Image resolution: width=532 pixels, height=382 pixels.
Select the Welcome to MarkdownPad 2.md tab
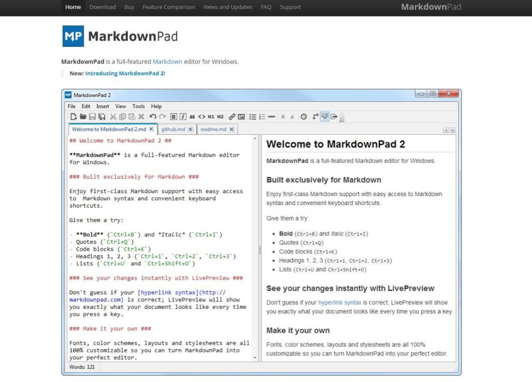[x=109, y=129]
